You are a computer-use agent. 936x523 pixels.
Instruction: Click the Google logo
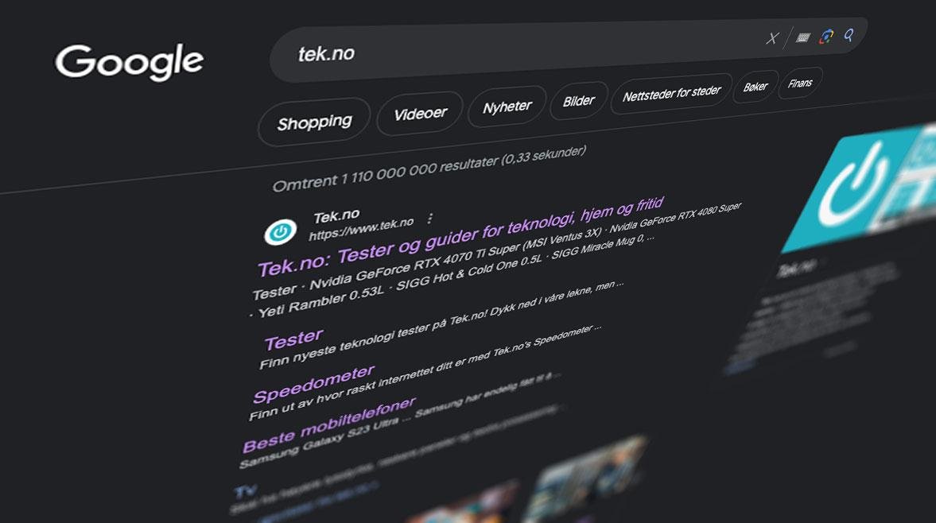[130, 61]
